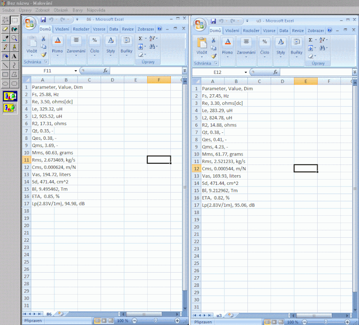Click the Vložit paste button in the u3 window
Screen dimensions: 359x325
(202, 48)
